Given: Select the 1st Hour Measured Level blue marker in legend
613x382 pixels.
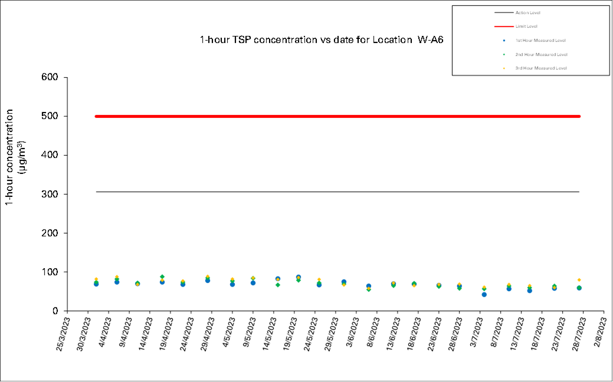Looking at the screenshot, I should (503, 40).
